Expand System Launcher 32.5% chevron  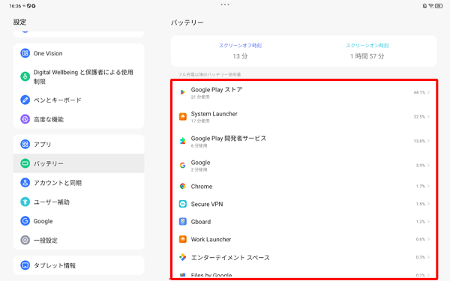428,117
